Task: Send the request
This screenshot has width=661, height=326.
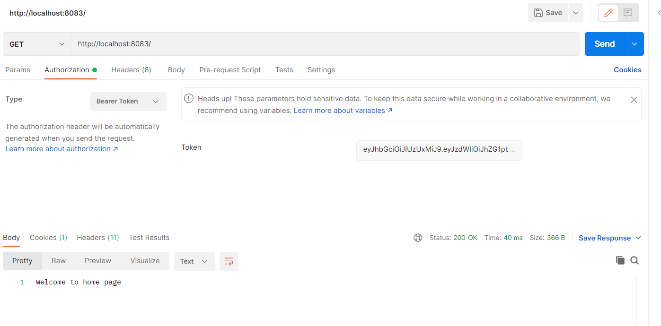Action: pos(605,44)
